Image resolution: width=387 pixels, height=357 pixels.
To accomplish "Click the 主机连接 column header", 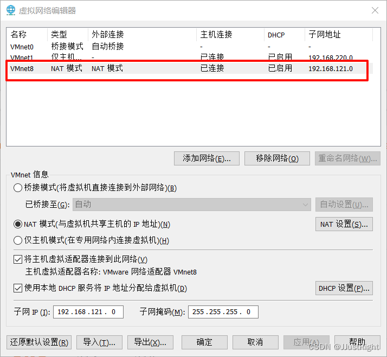I will (x=230, y=35).
